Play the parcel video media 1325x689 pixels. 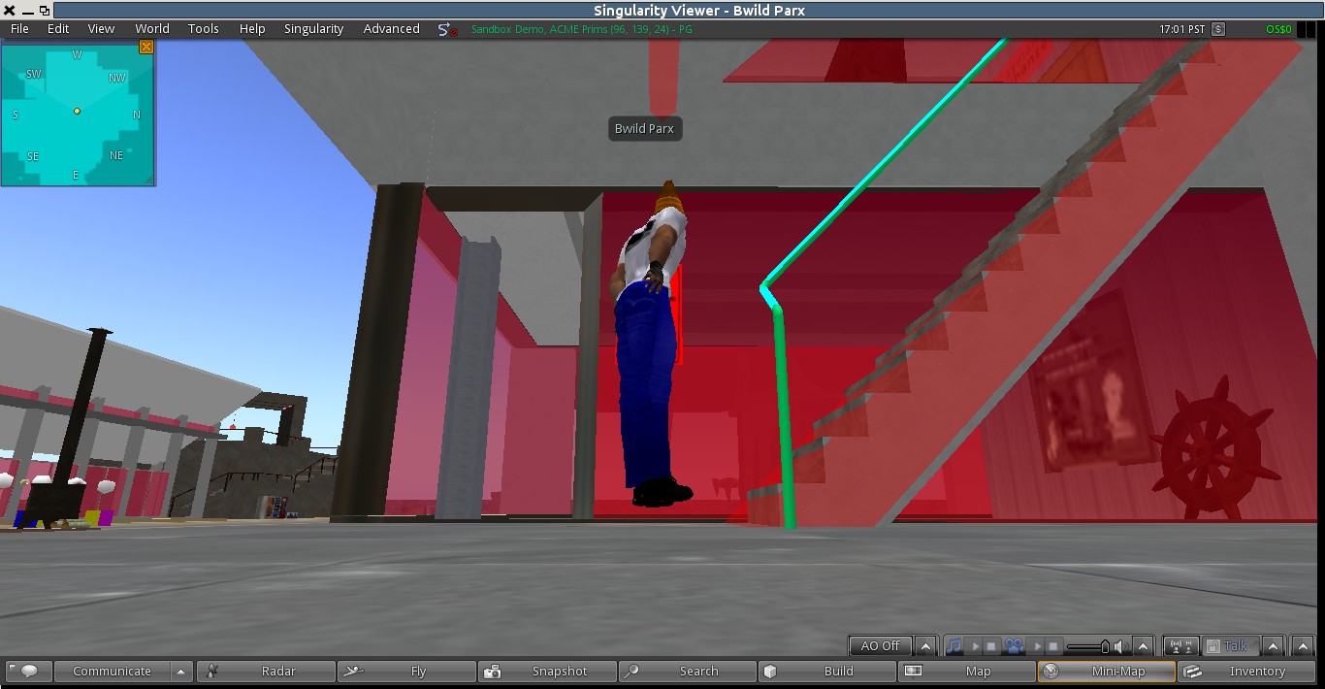[x=1038, y=646]
